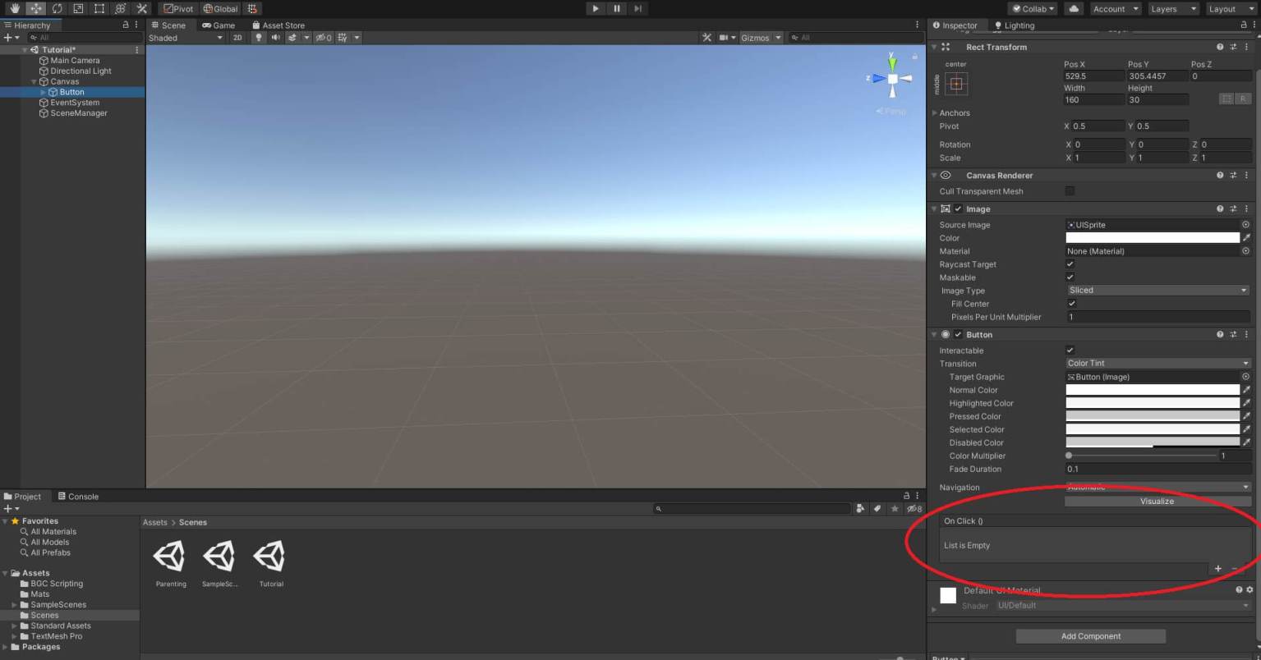Viewport: 1261px width, 660px height.
Task: Select the Rect Transform tool
Action: [99, 8]
